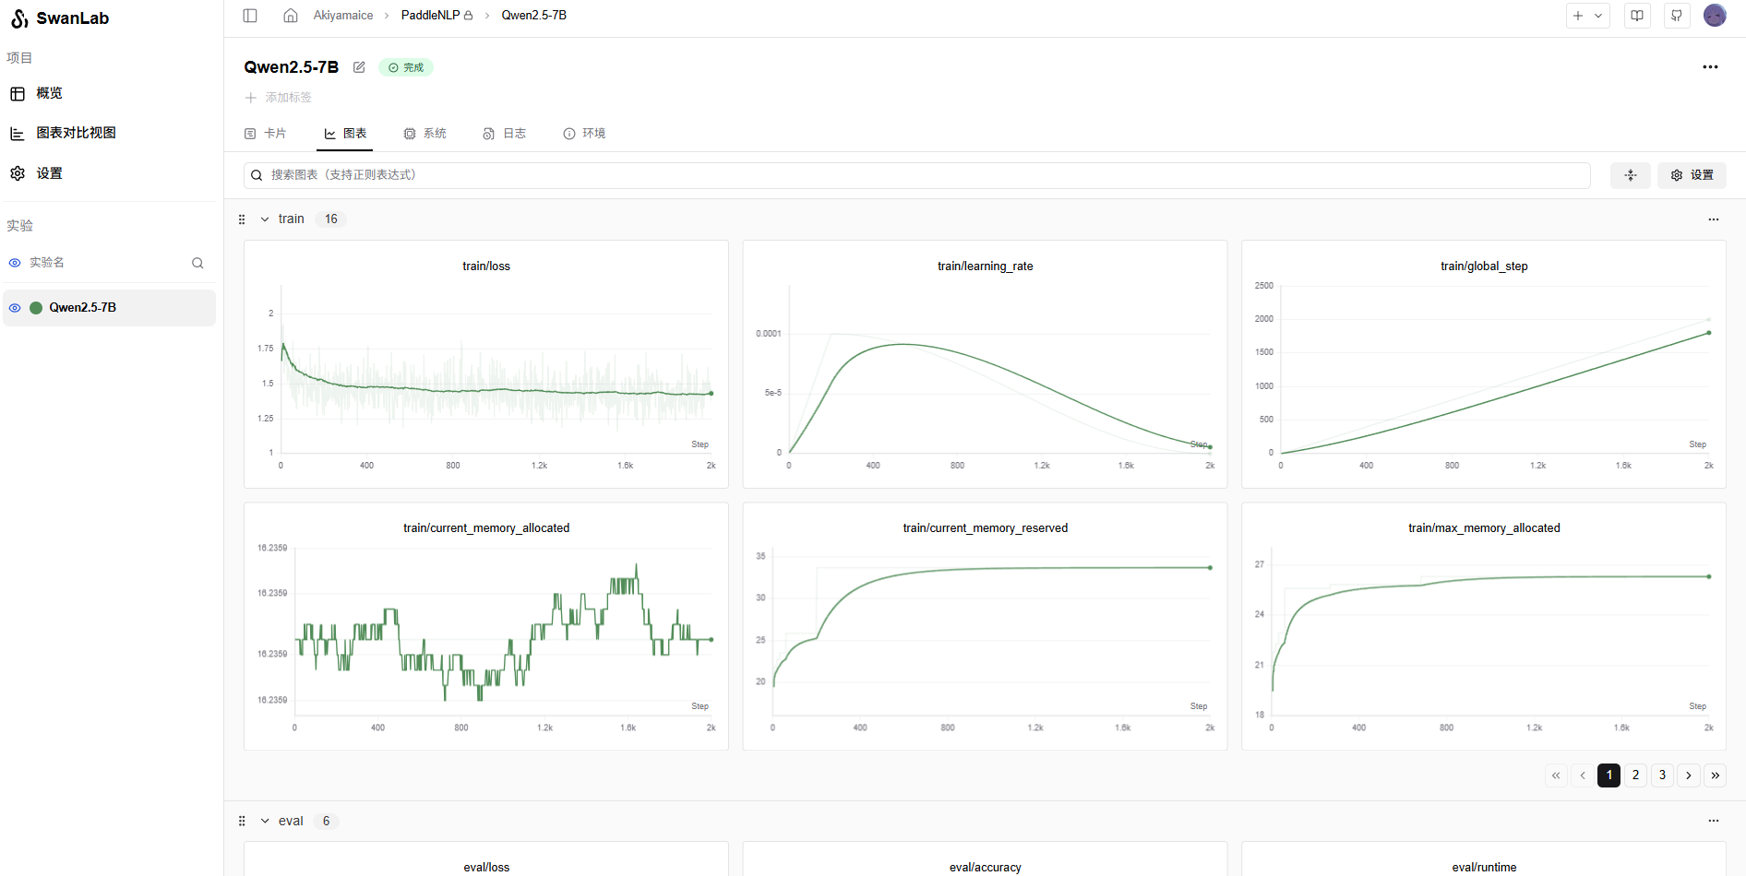Screen dimensions: 1746x876
Task: Open the documentation book icon
Action: pyautogui.click(x=1637, y=16)
